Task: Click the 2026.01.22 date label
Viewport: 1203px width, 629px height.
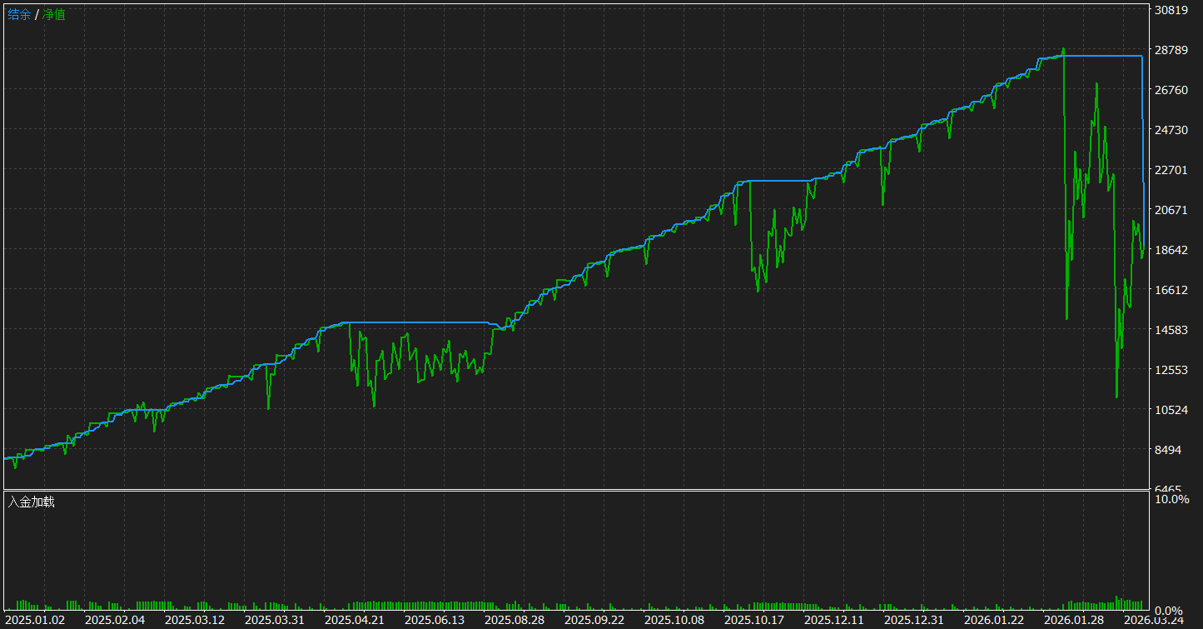Action: [x=994, y=620]
